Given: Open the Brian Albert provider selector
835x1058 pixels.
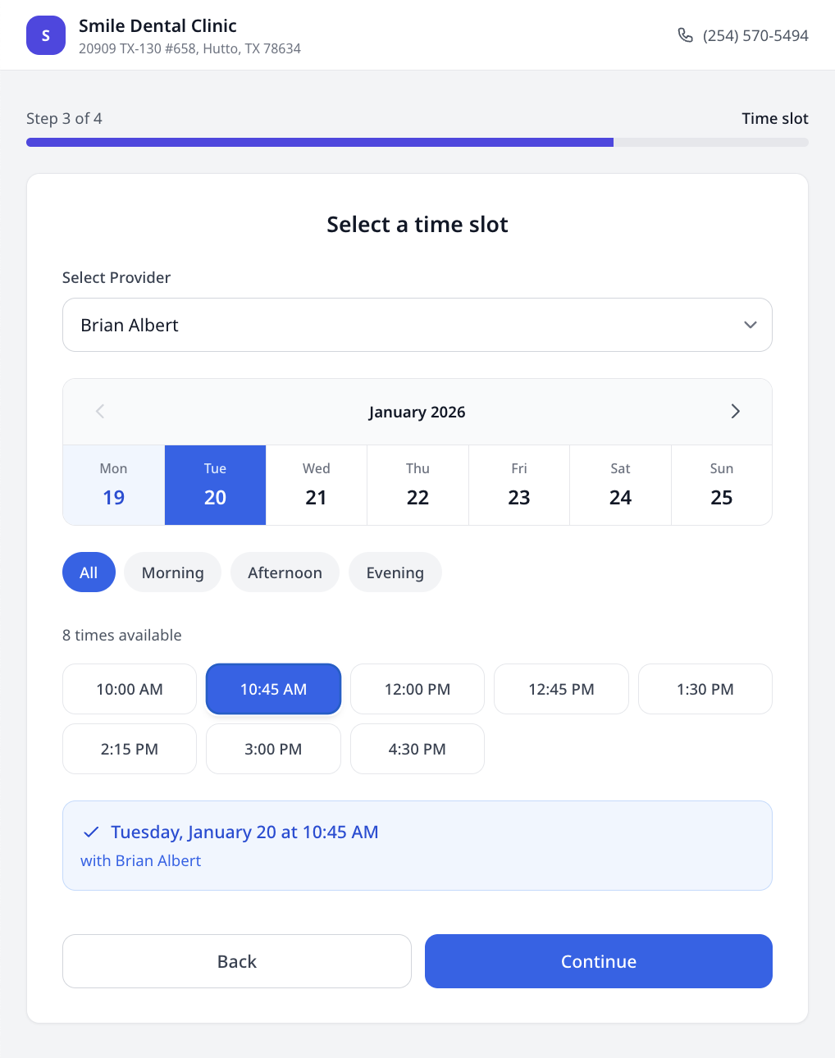Looking at the screenshot, I should click(417, 325).
